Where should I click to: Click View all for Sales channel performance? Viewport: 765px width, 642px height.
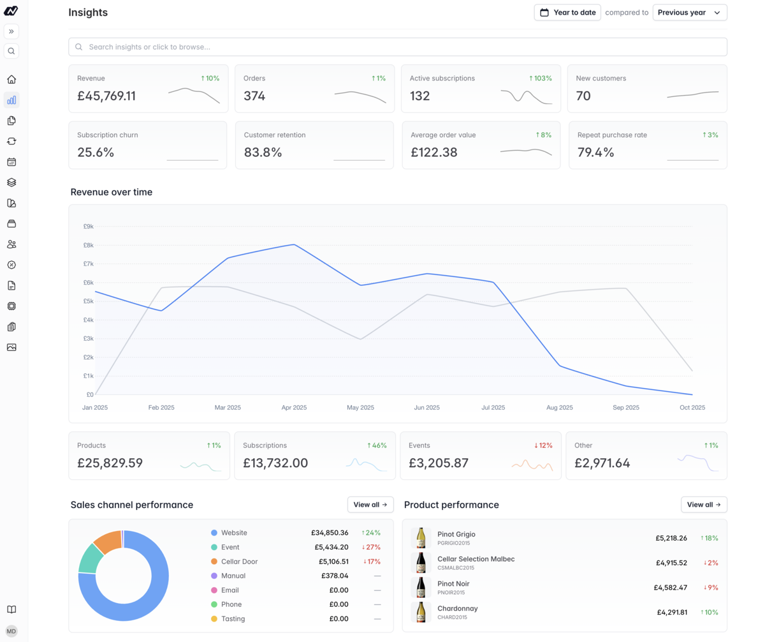pos(370,504)
